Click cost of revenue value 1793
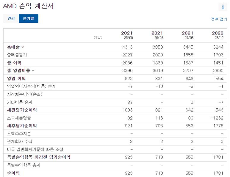 (x=218, y=55)
